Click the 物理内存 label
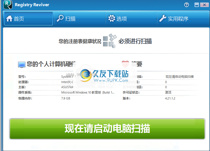This screenshot has height=151, width=210. pos(25,98)
